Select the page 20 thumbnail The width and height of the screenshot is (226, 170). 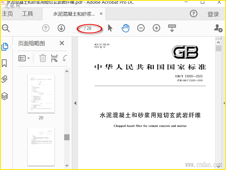tap(41, 94)
